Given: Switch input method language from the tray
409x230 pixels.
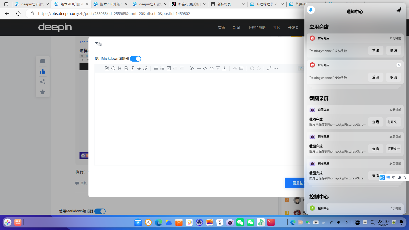Looking at the screenshot, I should pos(323,222).
